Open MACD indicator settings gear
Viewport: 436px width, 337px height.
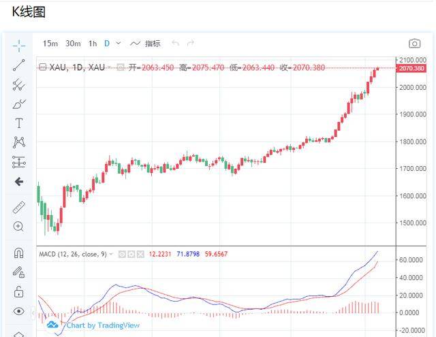(131, 254)
